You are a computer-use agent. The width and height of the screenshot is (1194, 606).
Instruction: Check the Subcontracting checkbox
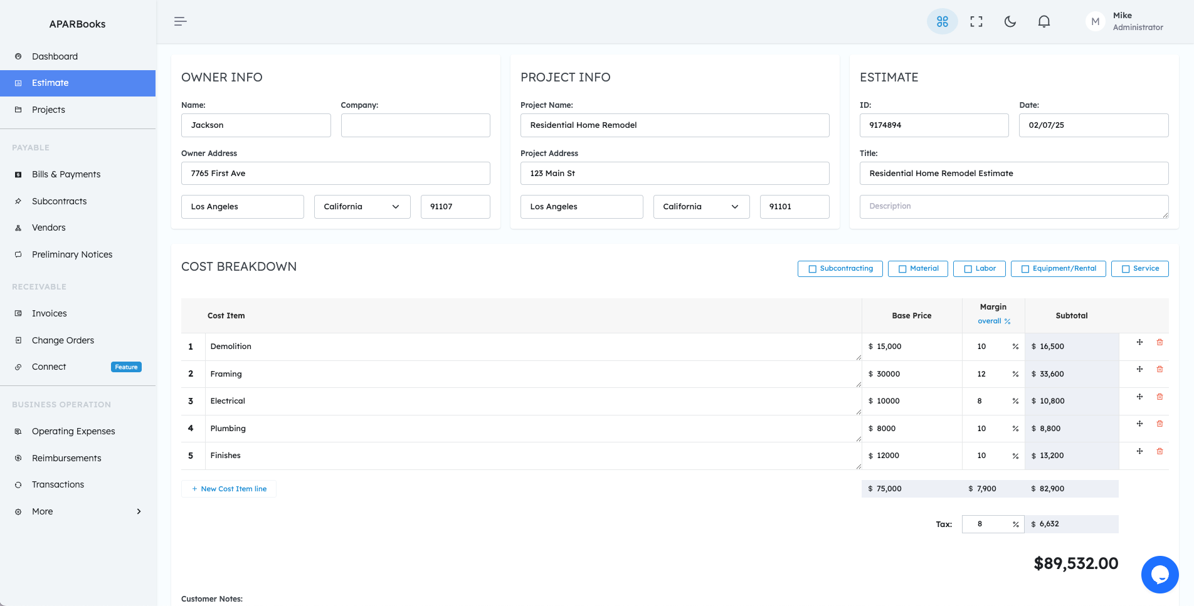(813, 269)
